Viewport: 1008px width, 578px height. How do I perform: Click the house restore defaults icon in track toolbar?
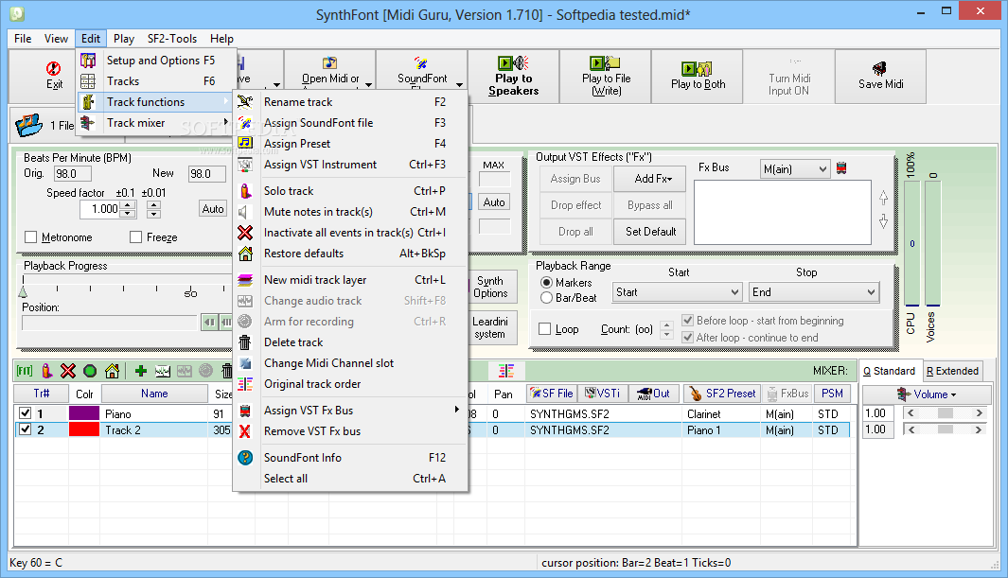point(112,371)
